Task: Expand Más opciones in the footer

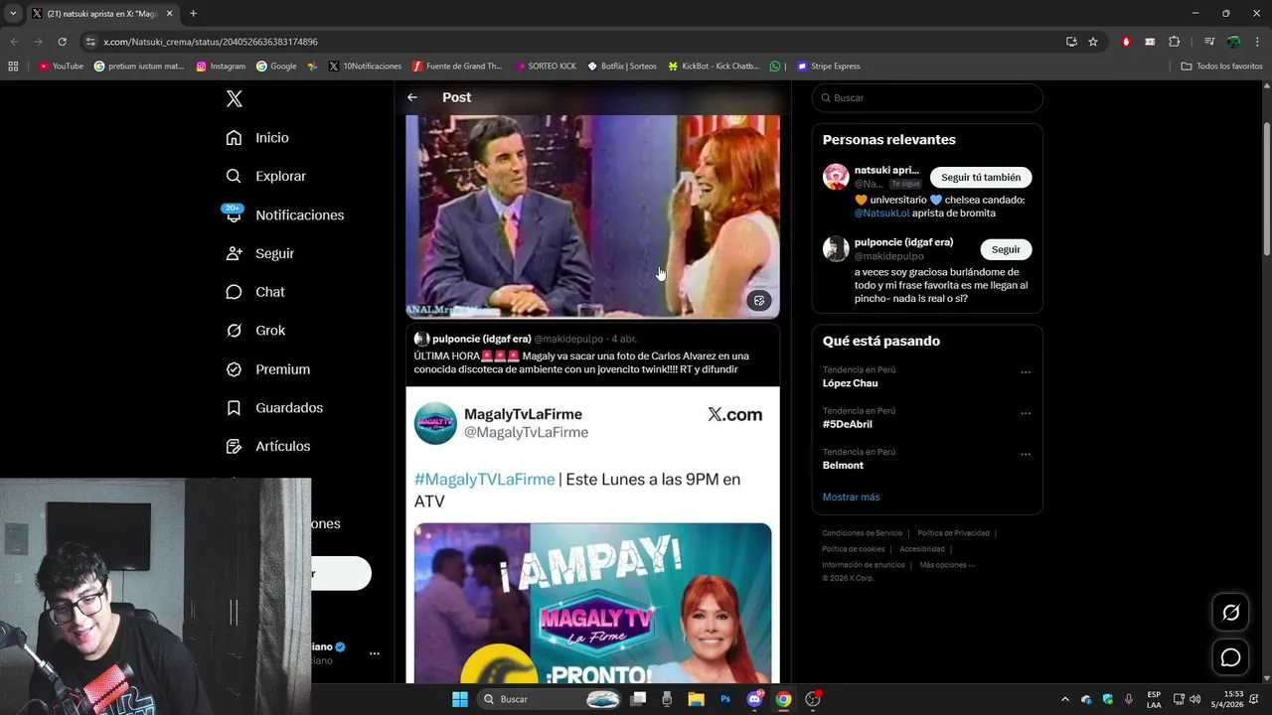Action: tap(946, 565)
